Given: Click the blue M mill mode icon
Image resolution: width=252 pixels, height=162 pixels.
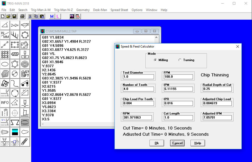Looking at the screenshot, I should click(52, 16).
